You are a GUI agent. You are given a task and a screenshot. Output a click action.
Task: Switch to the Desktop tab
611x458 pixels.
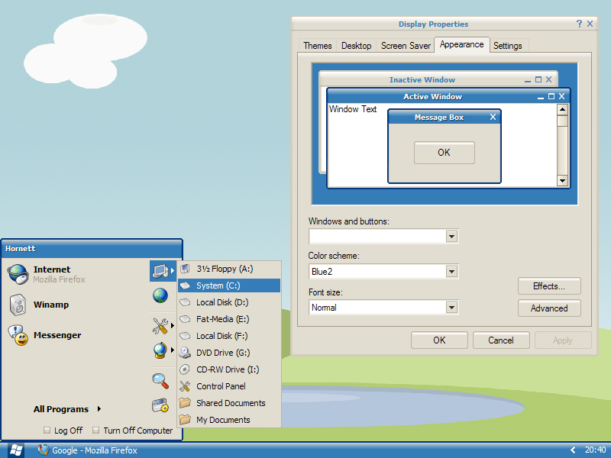point(356,46)
